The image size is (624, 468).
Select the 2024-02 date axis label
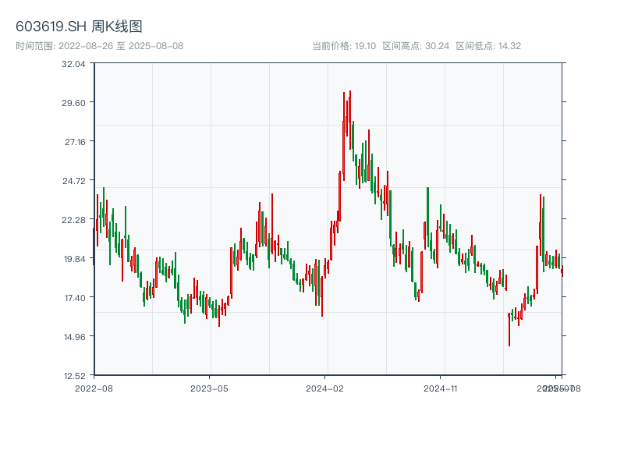(325, 388)
